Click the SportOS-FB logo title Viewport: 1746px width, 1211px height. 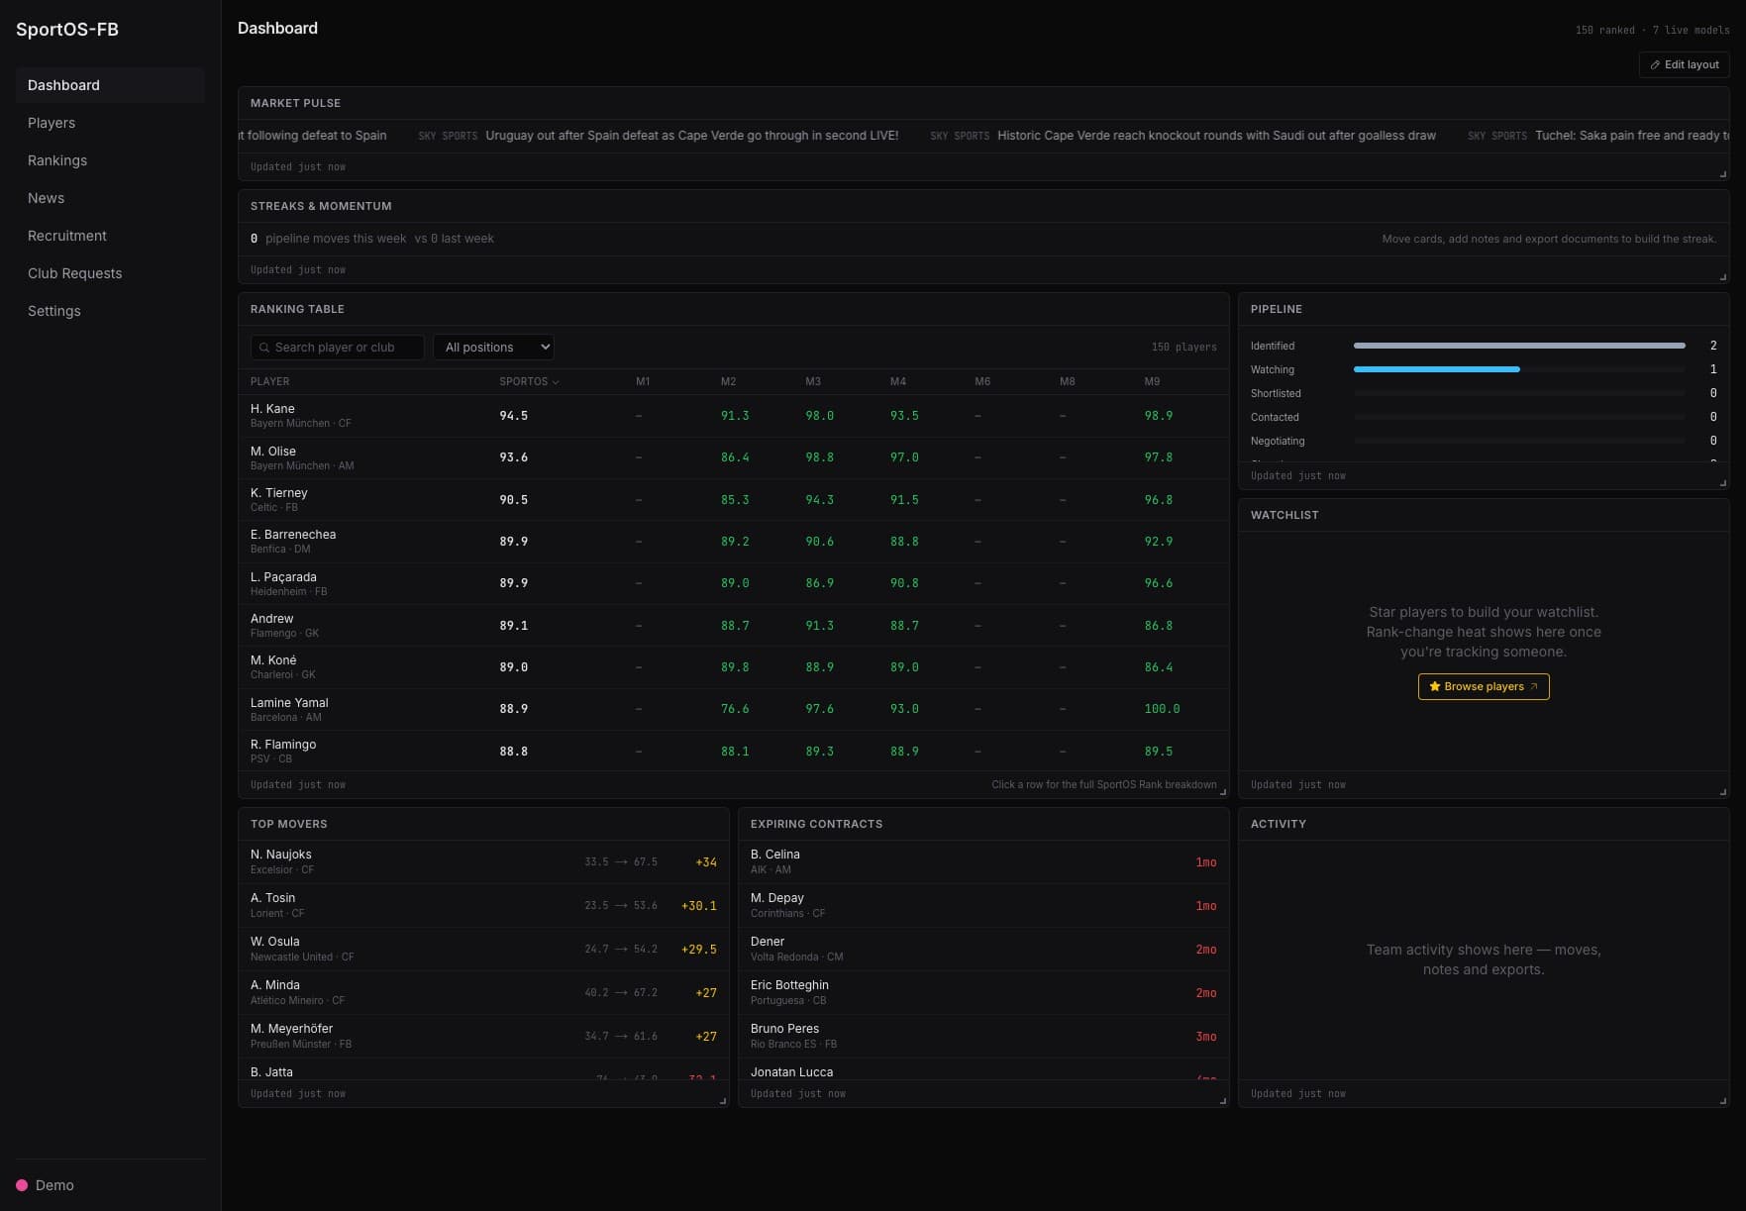click(67, 30)
